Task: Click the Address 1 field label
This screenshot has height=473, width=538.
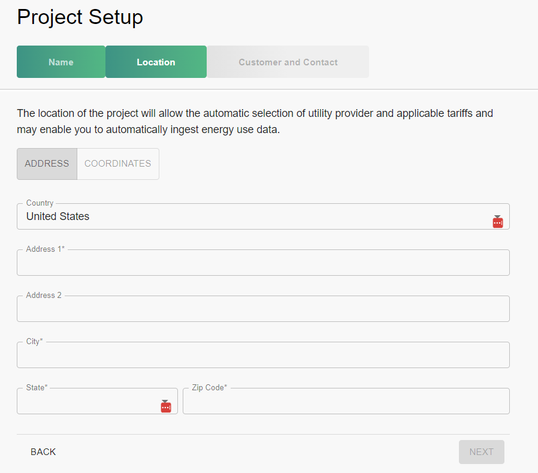Action: [45, 249]
